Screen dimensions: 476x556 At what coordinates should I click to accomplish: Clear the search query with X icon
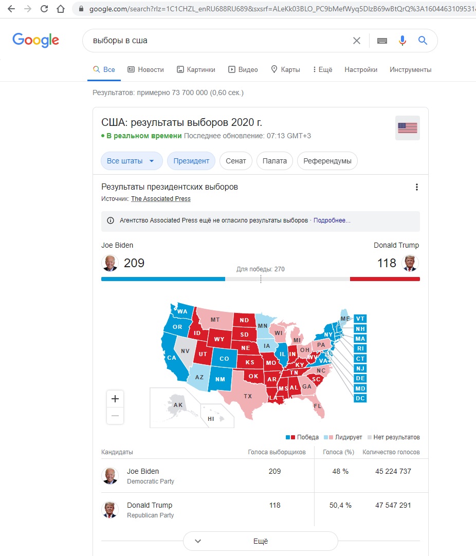356,41
